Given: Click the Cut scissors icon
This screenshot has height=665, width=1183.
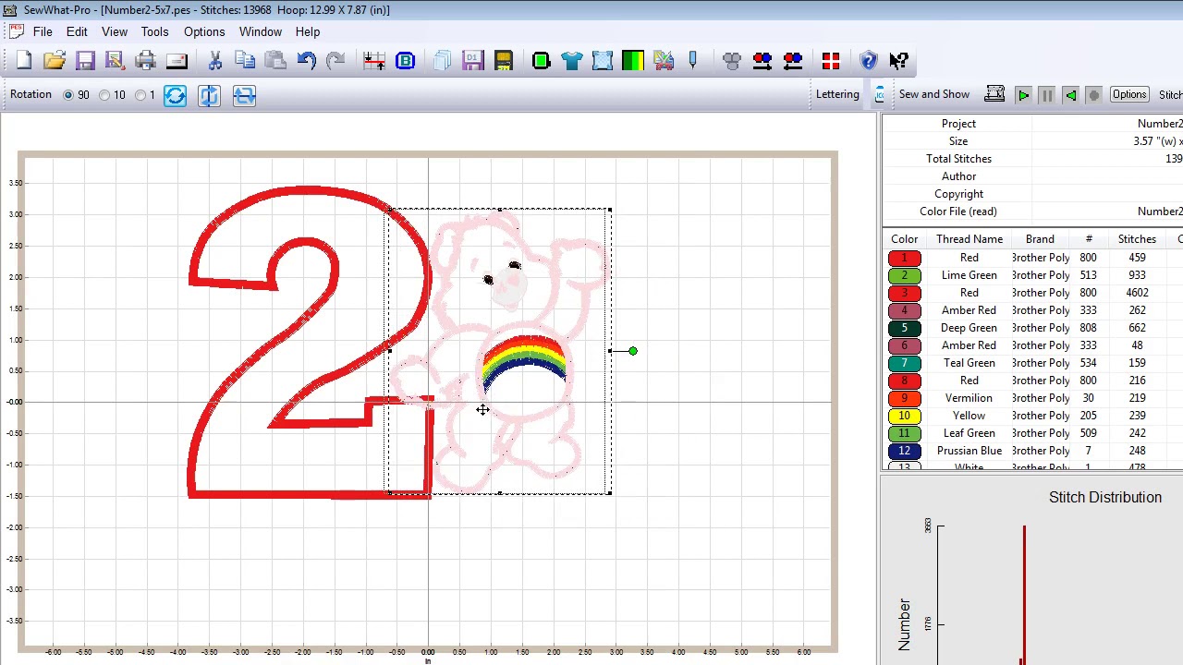Looking at the screenshot, I should 214,61.
